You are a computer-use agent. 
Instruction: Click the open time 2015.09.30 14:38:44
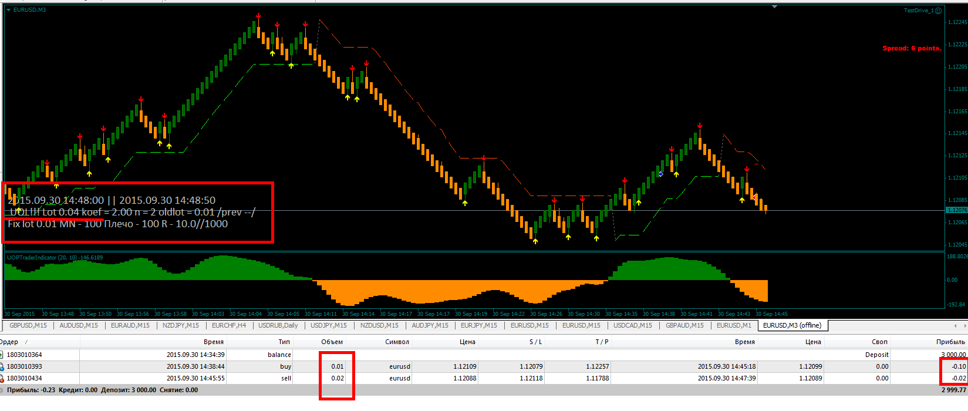[x=195, y=366]
